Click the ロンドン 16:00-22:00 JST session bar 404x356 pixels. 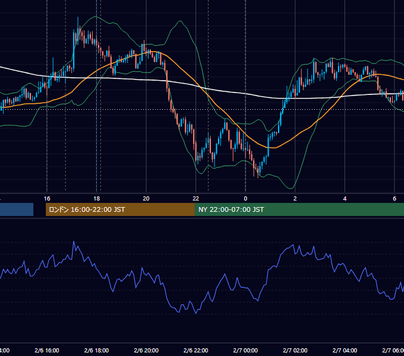pos(120,209)
